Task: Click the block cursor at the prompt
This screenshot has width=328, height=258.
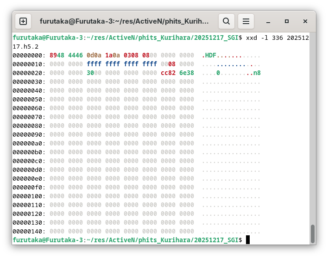Action: [x=248, y=240]
